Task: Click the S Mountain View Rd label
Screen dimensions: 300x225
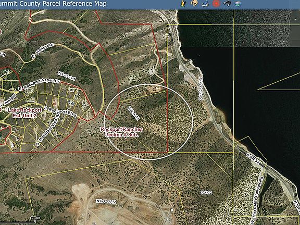Action: [47, 129]
